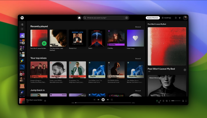This screenshot has height=118, width=207.
Task: Create a new playlist with plus button
Action: click(22, 29)
